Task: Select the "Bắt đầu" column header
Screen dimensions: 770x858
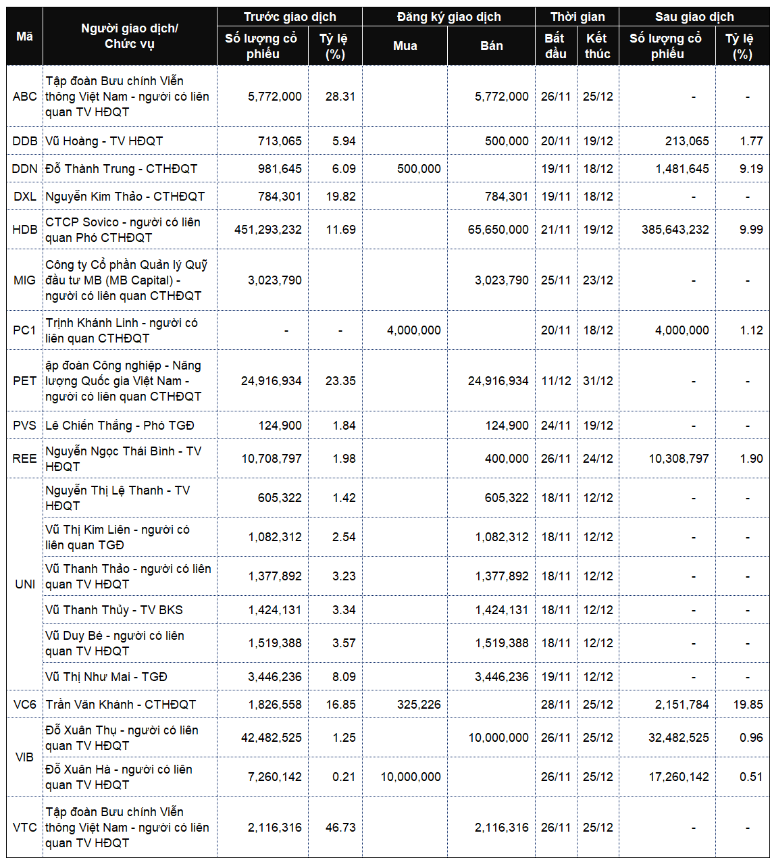Action: (555, 46)
